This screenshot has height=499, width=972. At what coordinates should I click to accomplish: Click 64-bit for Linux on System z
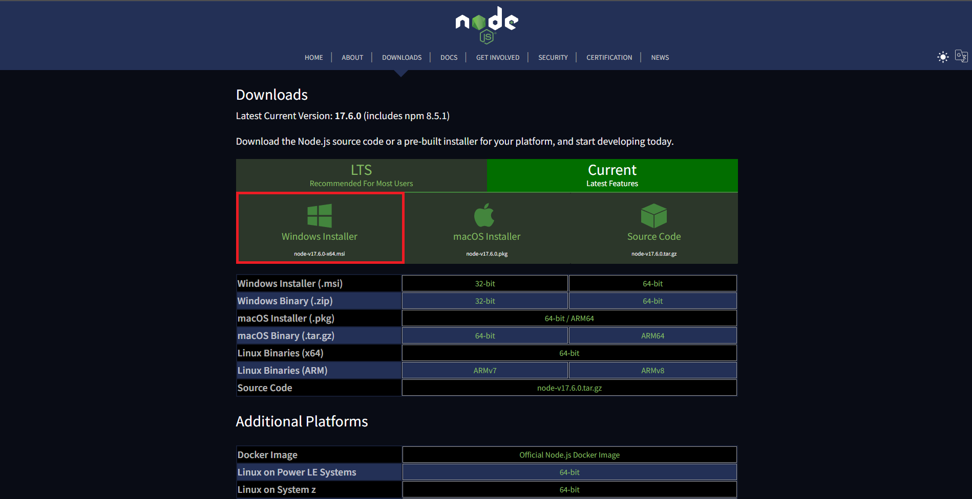(x=569, y=489)
